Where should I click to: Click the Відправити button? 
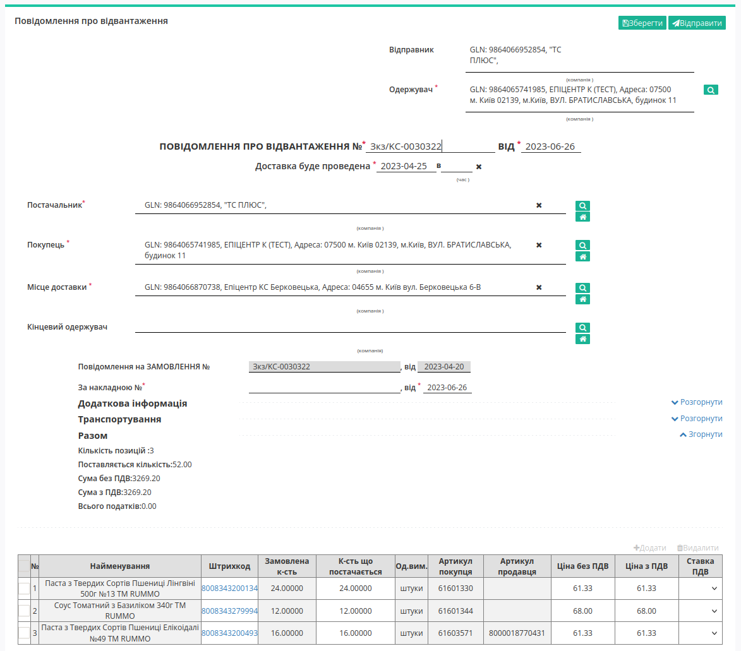pos(697,23)
